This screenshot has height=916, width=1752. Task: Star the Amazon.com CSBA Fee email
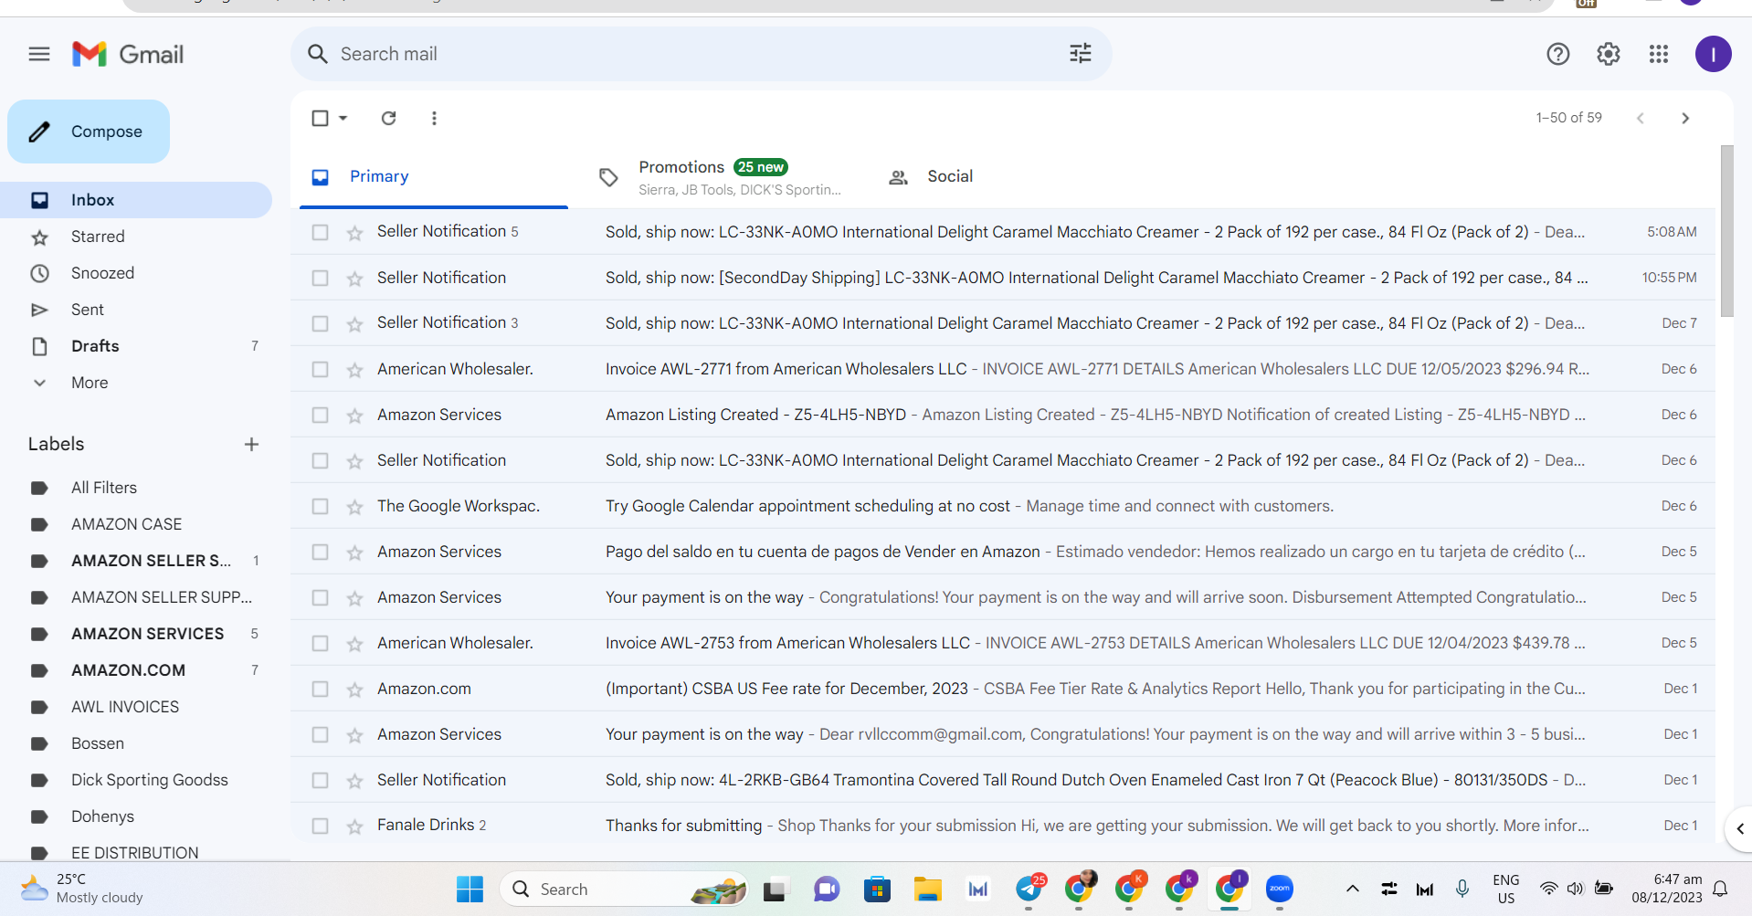(354, 690)
